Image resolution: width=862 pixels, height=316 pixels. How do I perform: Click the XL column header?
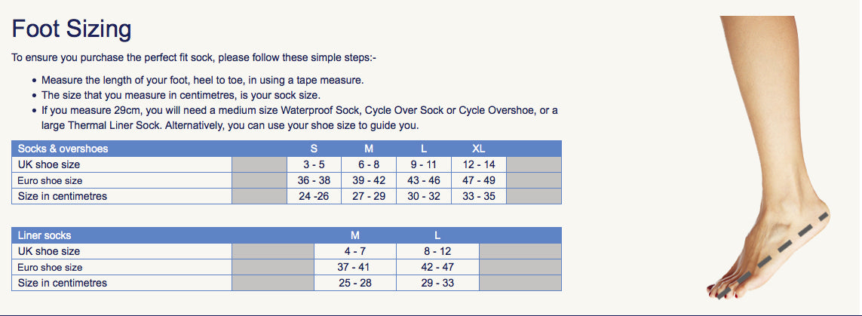(478, 149)
